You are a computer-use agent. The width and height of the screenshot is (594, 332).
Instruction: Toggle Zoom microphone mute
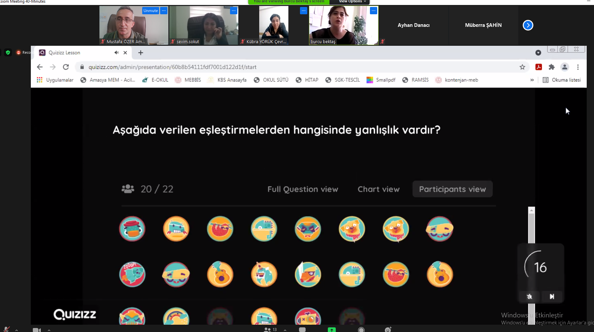[x=6, y=329]
